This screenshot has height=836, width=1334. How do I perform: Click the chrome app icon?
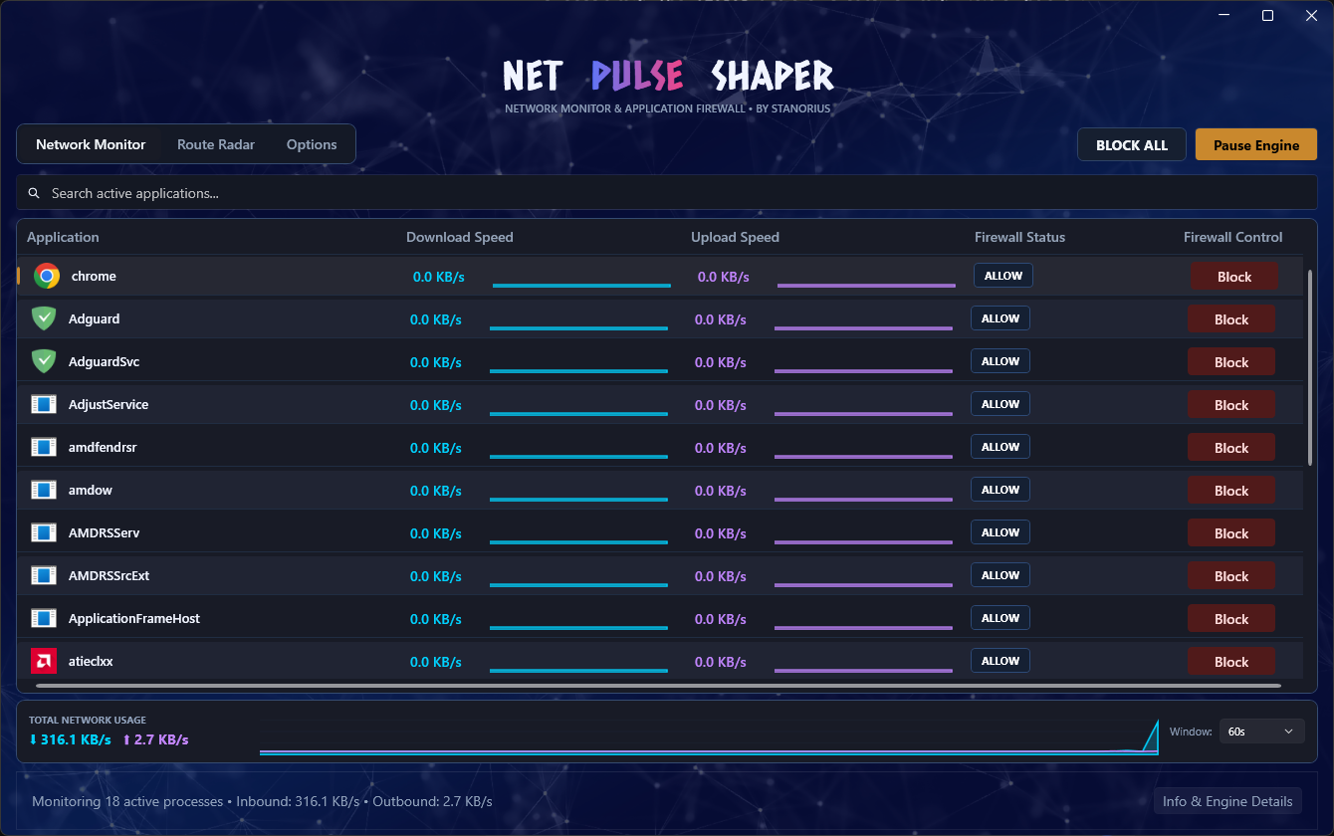46,276
